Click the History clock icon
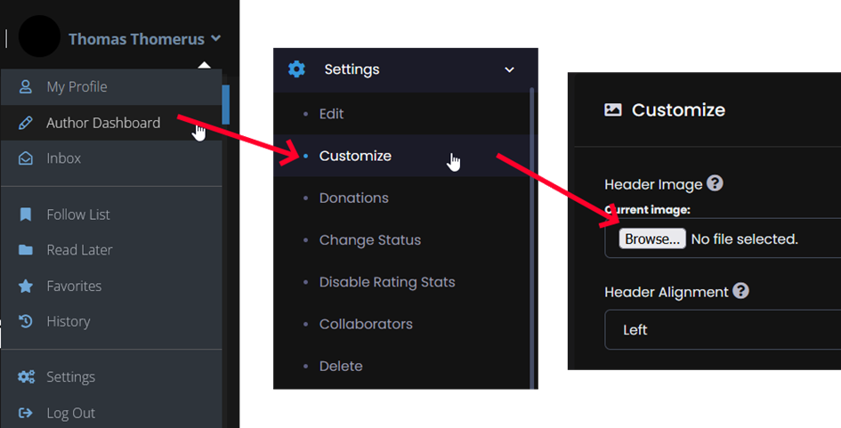 [x=25, y=321]
